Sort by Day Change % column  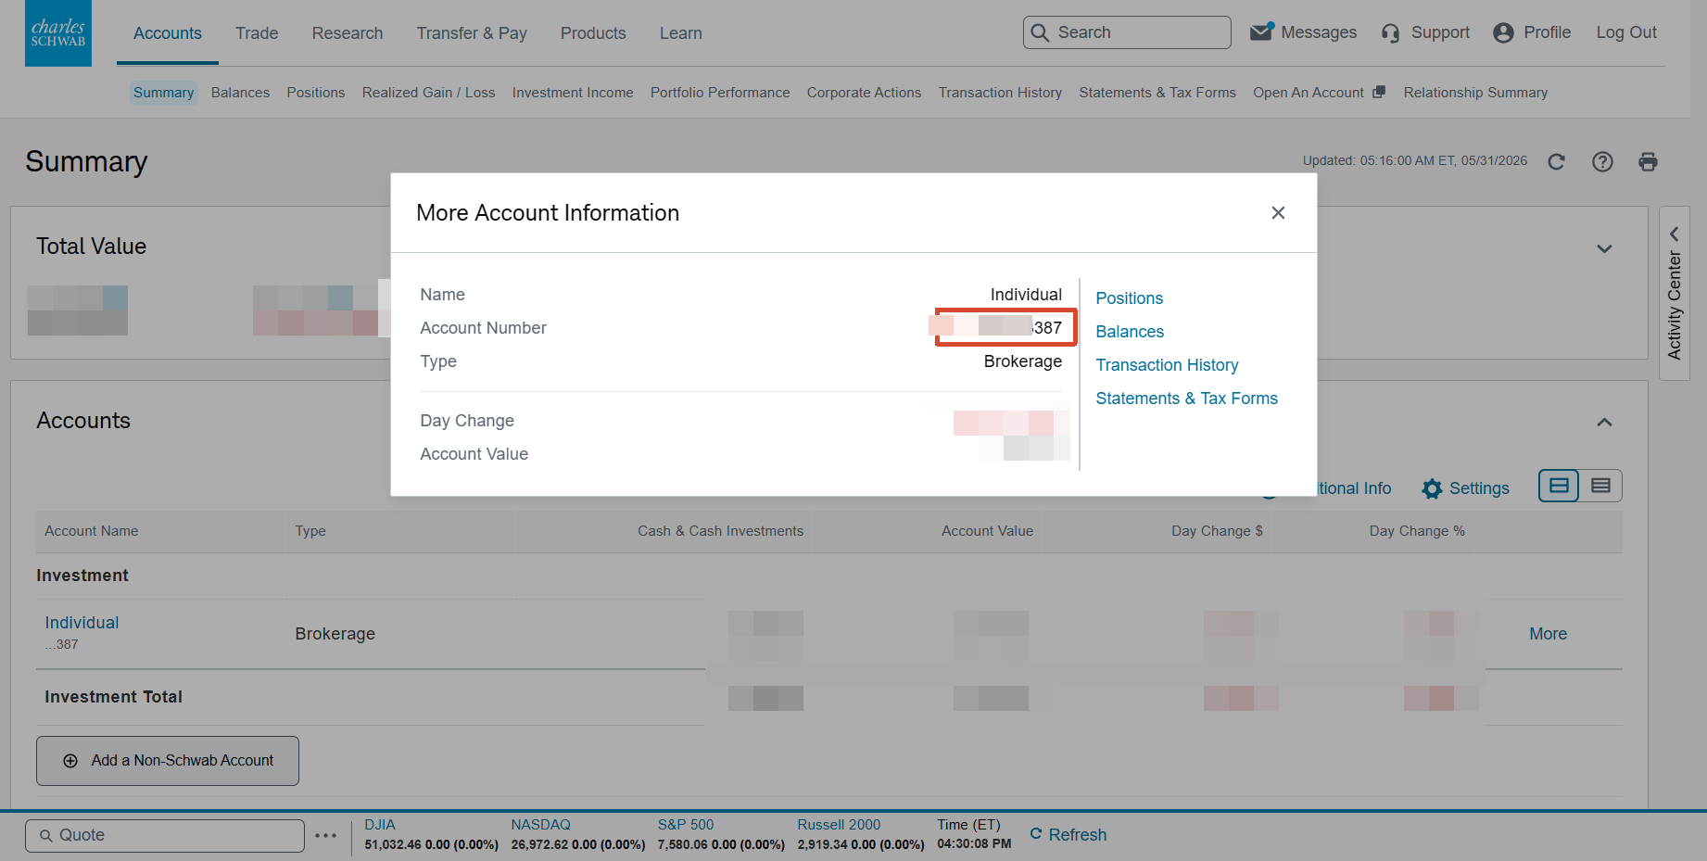[x=1417, y=531]
